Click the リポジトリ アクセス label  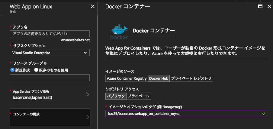coord(122,89)
